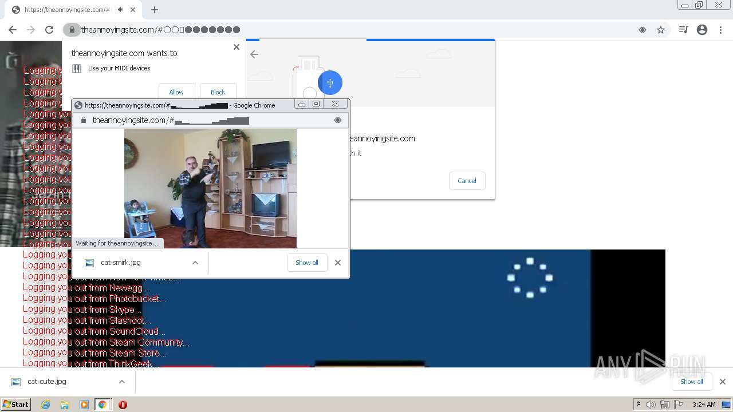Click the 'Logging you out from Steam Store' text
Viewport: 733px width, 412px height.
95,353
